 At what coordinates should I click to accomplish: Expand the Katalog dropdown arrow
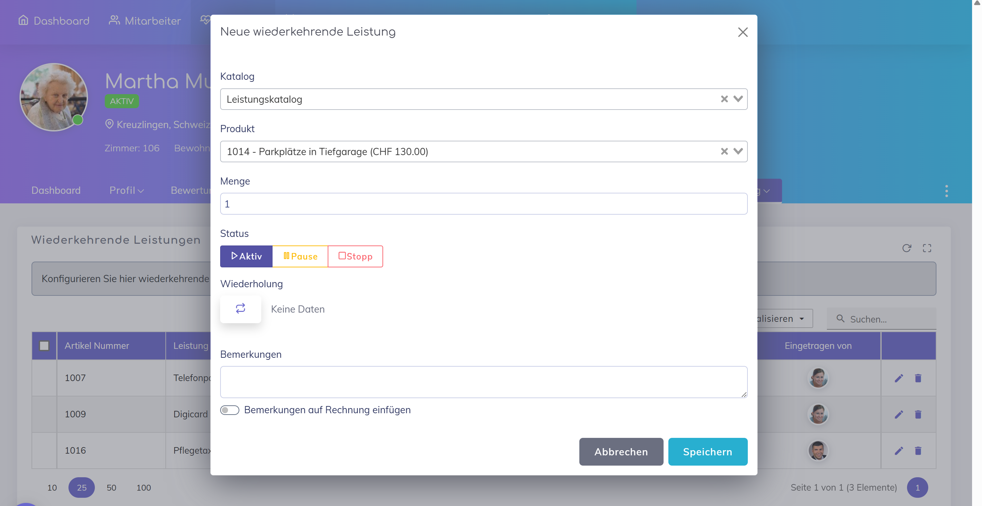tap(738, 99)
